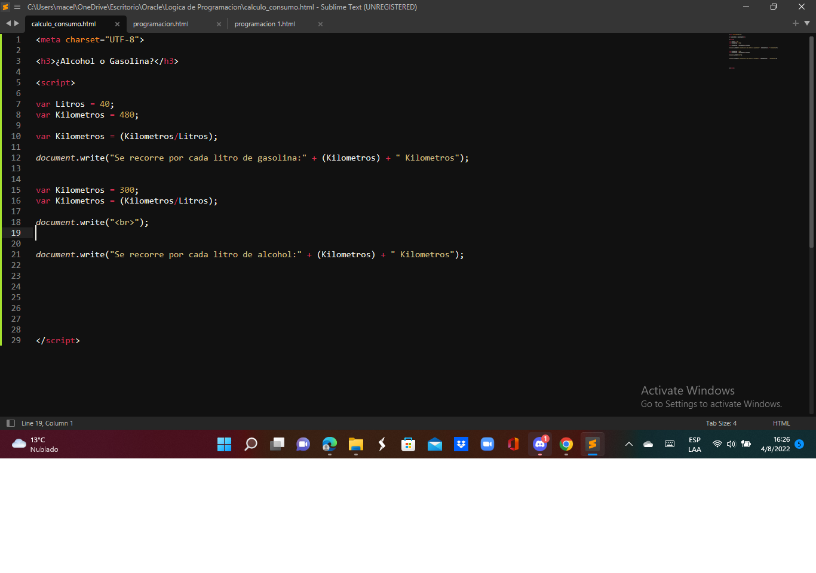
Task: Open Discord from the taskbar
Action: click(540, 444)
